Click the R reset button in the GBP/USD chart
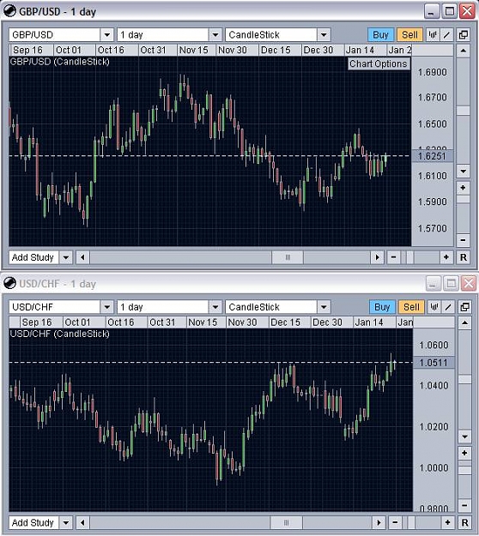The height and width of the screenshot is (536, 479). pos(464,257)
